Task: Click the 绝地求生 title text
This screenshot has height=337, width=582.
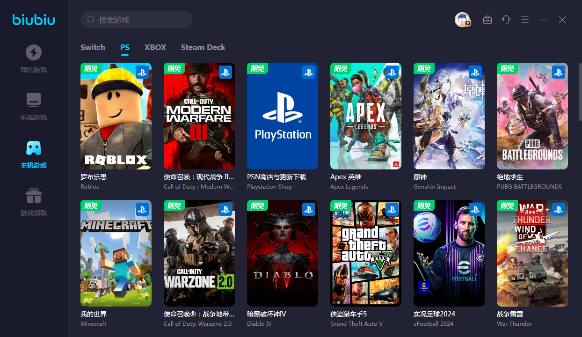Action: (510, 177)
